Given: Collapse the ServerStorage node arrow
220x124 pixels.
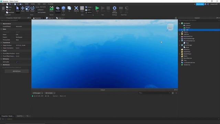Looking at the screenshot, I should [x=179, y=45].
